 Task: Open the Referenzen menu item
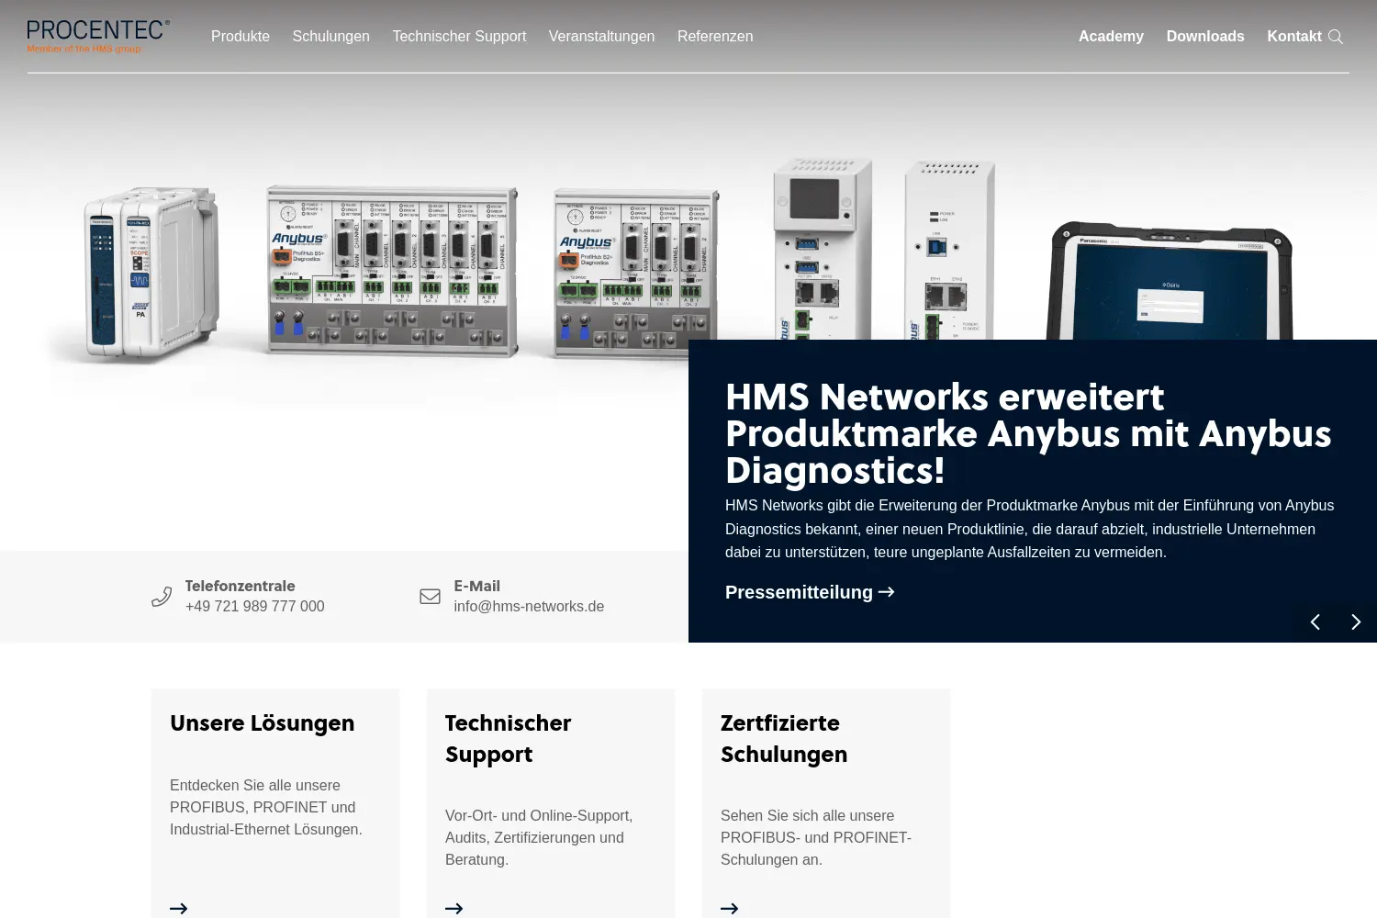pos(715,36)
